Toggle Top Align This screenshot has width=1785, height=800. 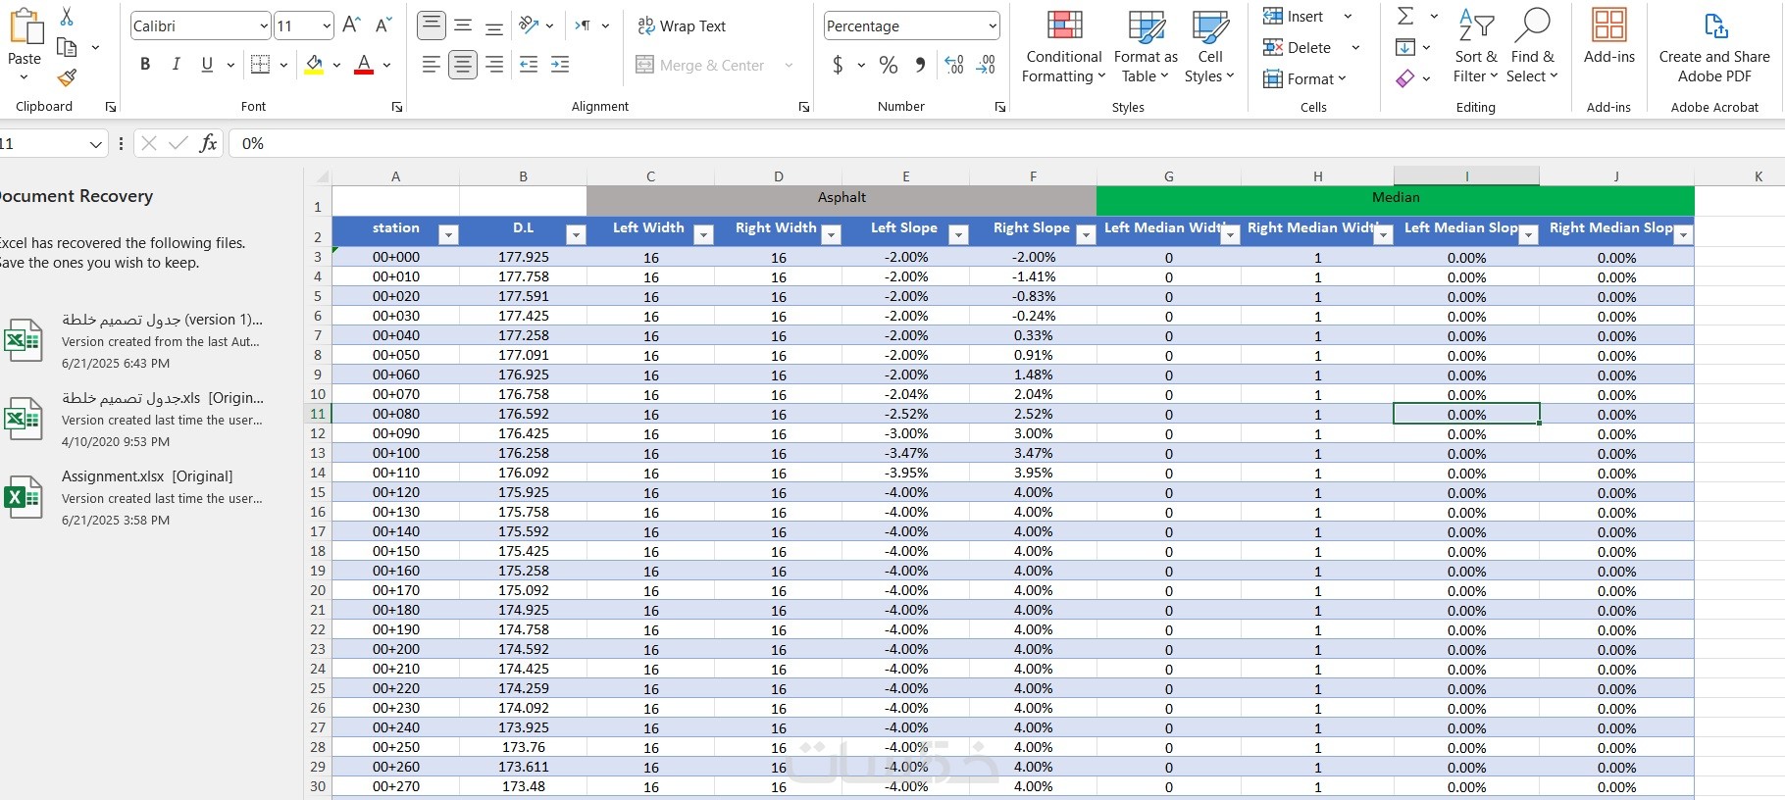tap(432, 25)
